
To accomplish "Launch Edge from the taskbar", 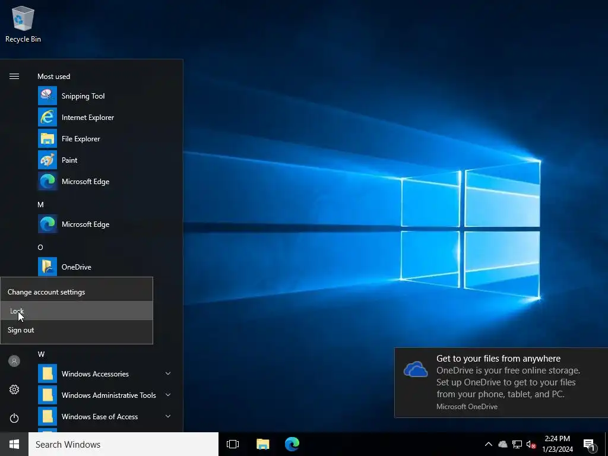I will 292,444.
